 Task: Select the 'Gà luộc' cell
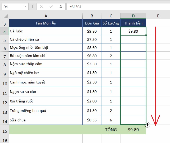[46, 31]
